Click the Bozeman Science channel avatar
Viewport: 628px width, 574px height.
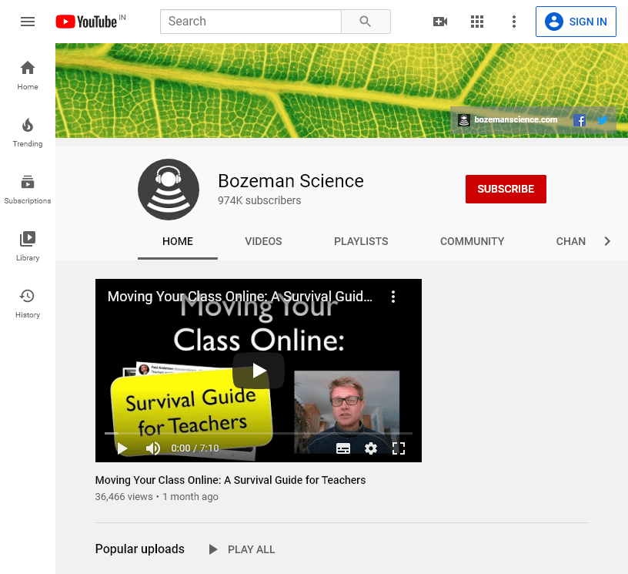click(169, 190)
